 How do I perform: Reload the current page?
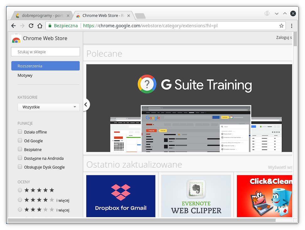click(x=31, y=26)
